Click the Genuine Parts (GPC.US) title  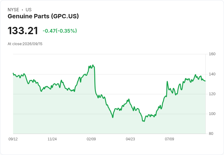(43, 16)
